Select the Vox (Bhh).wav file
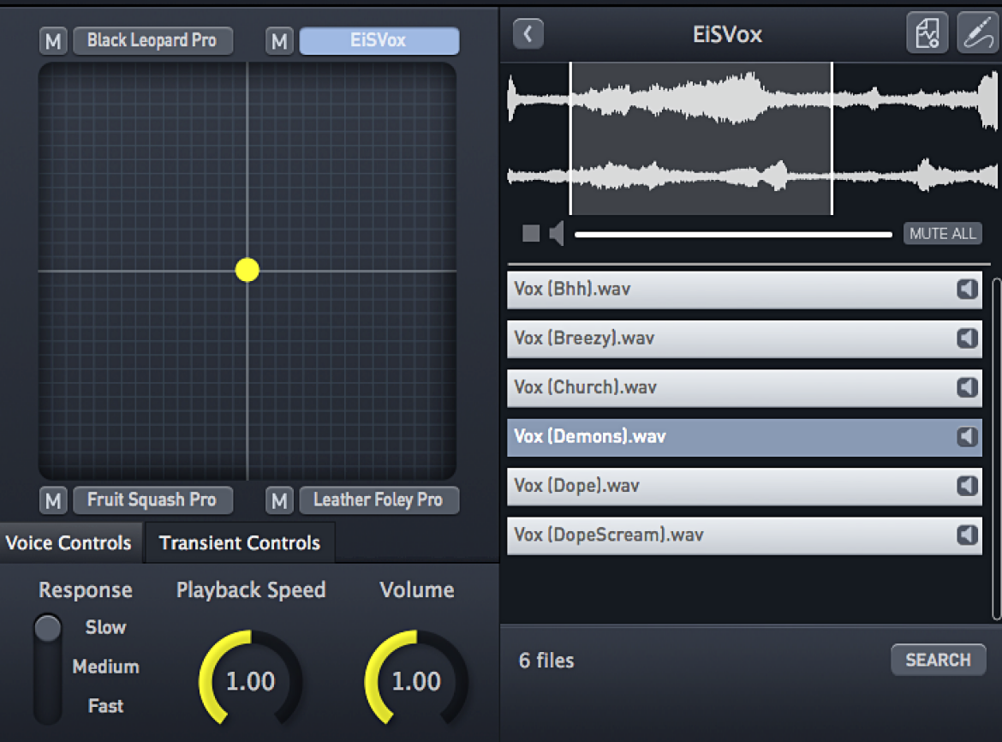 click(744, 290)
